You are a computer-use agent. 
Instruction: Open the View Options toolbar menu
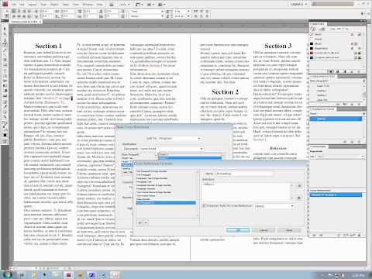coord(139,5)
